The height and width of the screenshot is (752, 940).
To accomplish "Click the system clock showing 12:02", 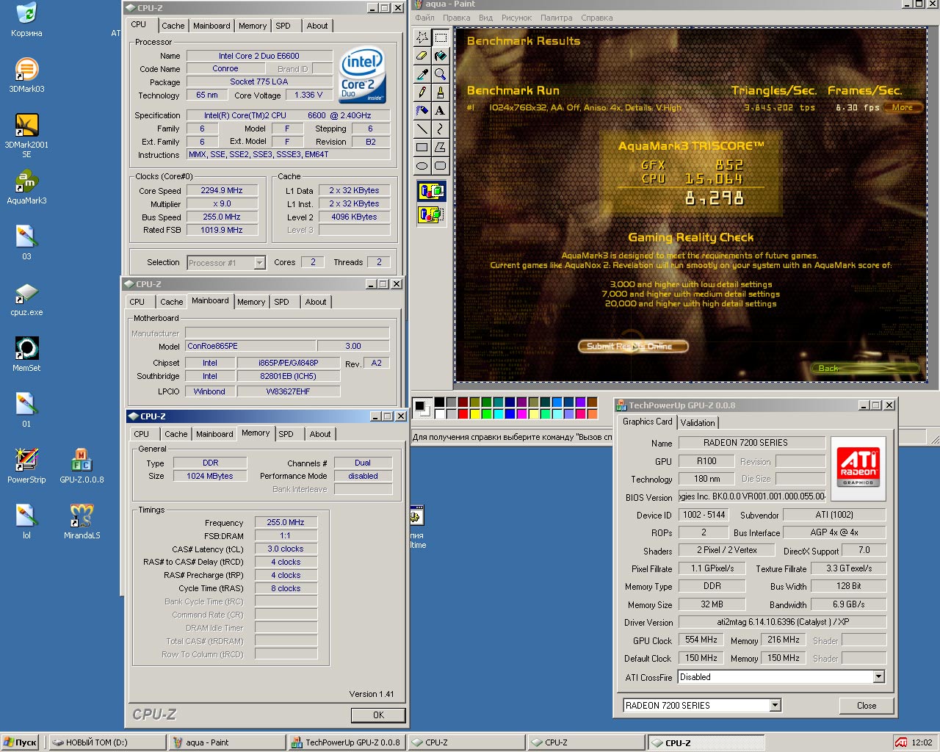I will pyautogui.click(x=922, y=742).
